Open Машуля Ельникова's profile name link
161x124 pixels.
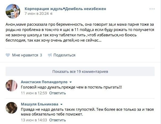[40, 104]
